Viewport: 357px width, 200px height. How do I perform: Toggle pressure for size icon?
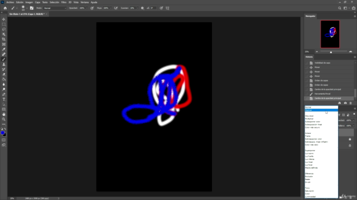point(161,8)
